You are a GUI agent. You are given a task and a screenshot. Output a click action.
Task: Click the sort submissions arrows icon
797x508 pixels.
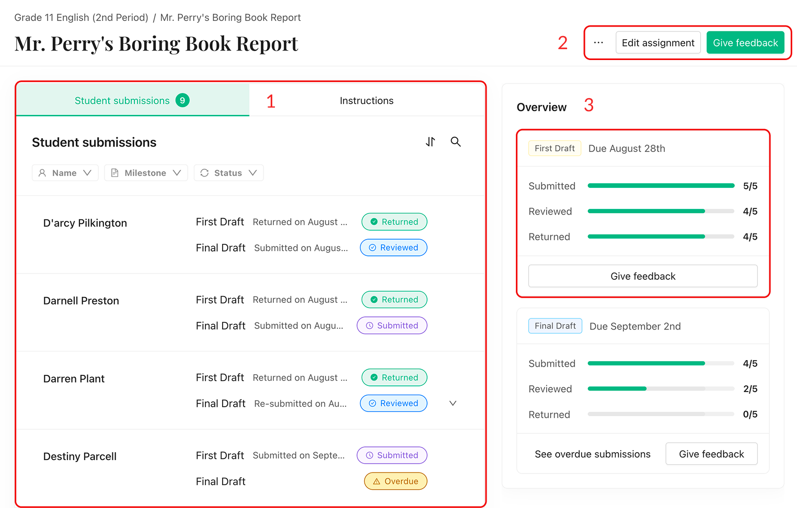[430, 141]
